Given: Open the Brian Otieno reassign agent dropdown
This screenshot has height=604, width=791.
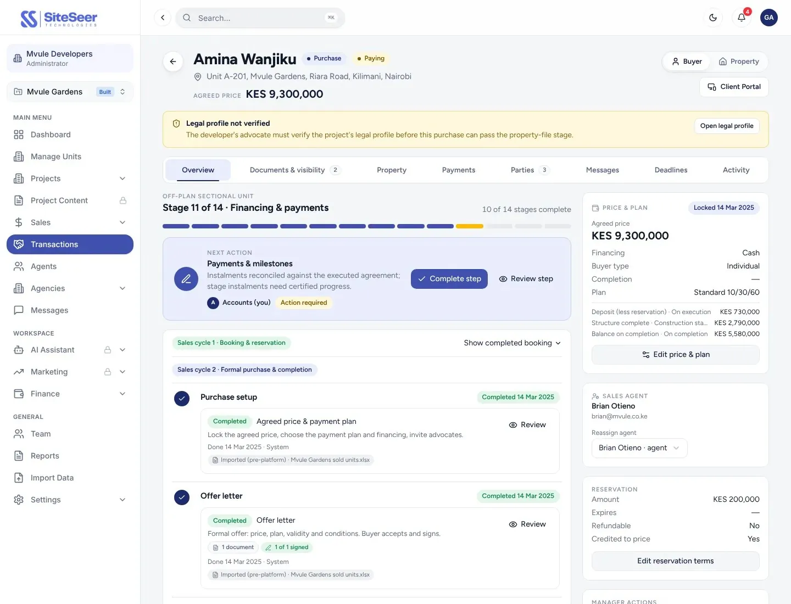Looking at the screenshot, I should point(639,448).
